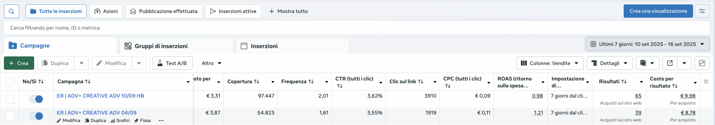Open the charts panel icon
715x125 pixels.
click(702, 63)
